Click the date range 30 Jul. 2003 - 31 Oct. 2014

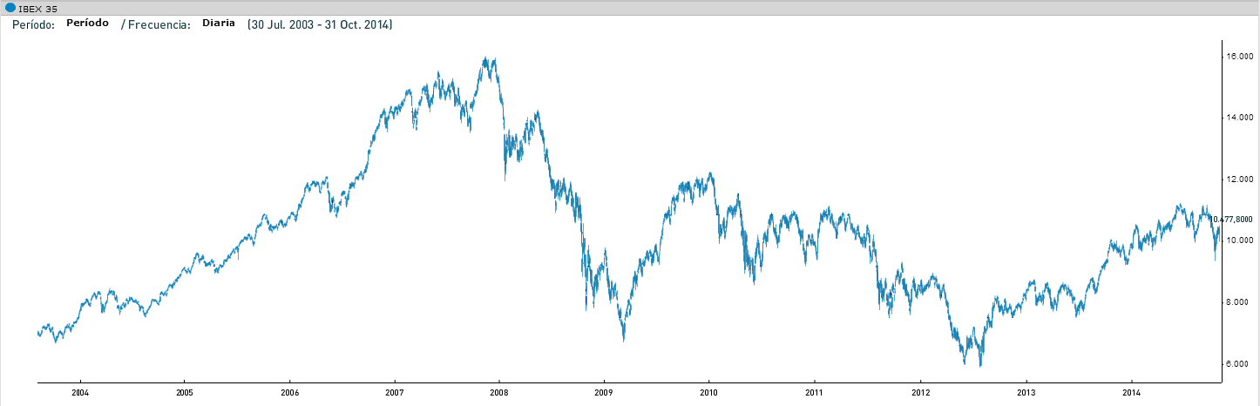320,24
